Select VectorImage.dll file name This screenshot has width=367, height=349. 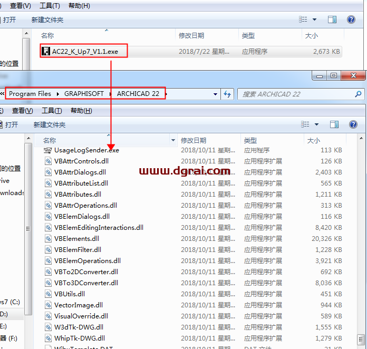[x=79, y=305]
